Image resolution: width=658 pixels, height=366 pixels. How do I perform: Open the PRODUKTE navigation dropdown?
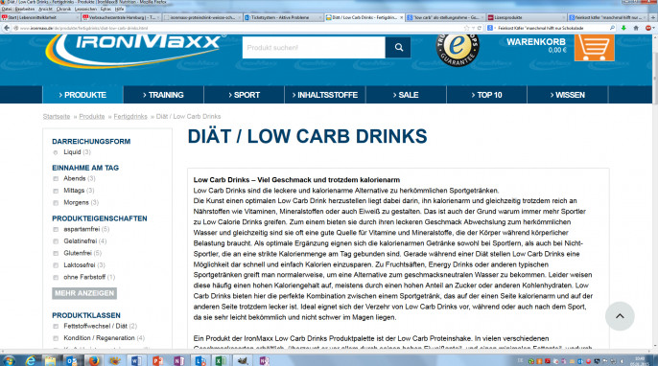[x=82, y=95]
